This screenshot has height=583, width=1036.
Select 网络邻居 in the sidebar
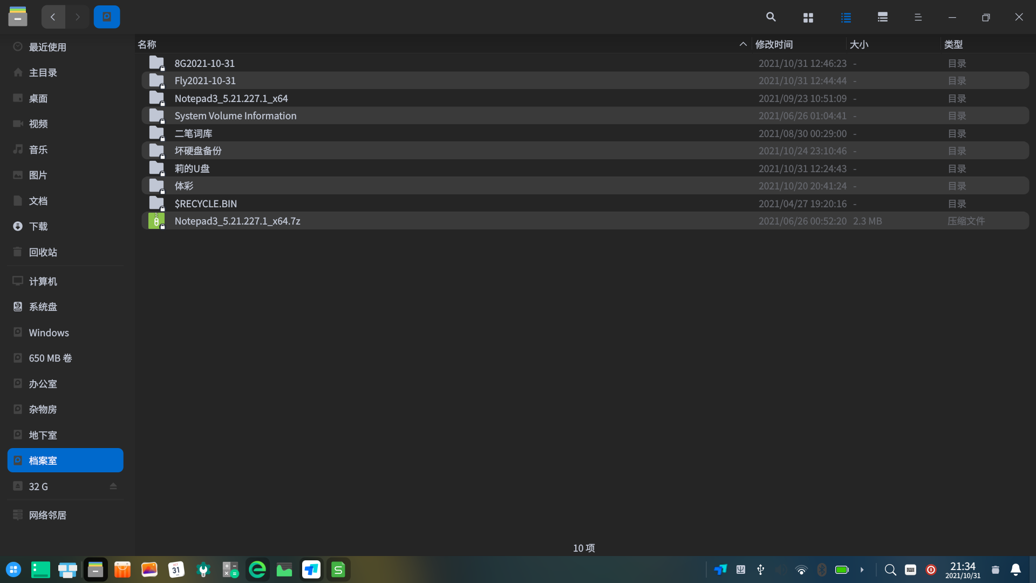[x=47, y=515]
